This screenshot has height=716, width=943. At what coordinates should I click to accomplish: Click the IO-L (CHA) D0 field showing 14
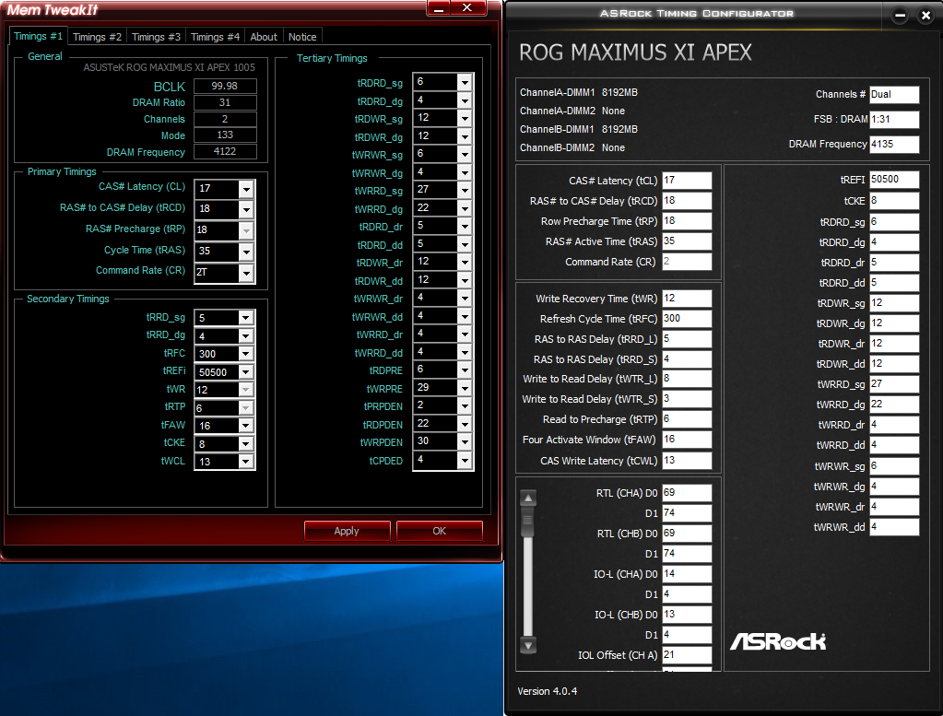click(687, 574)
